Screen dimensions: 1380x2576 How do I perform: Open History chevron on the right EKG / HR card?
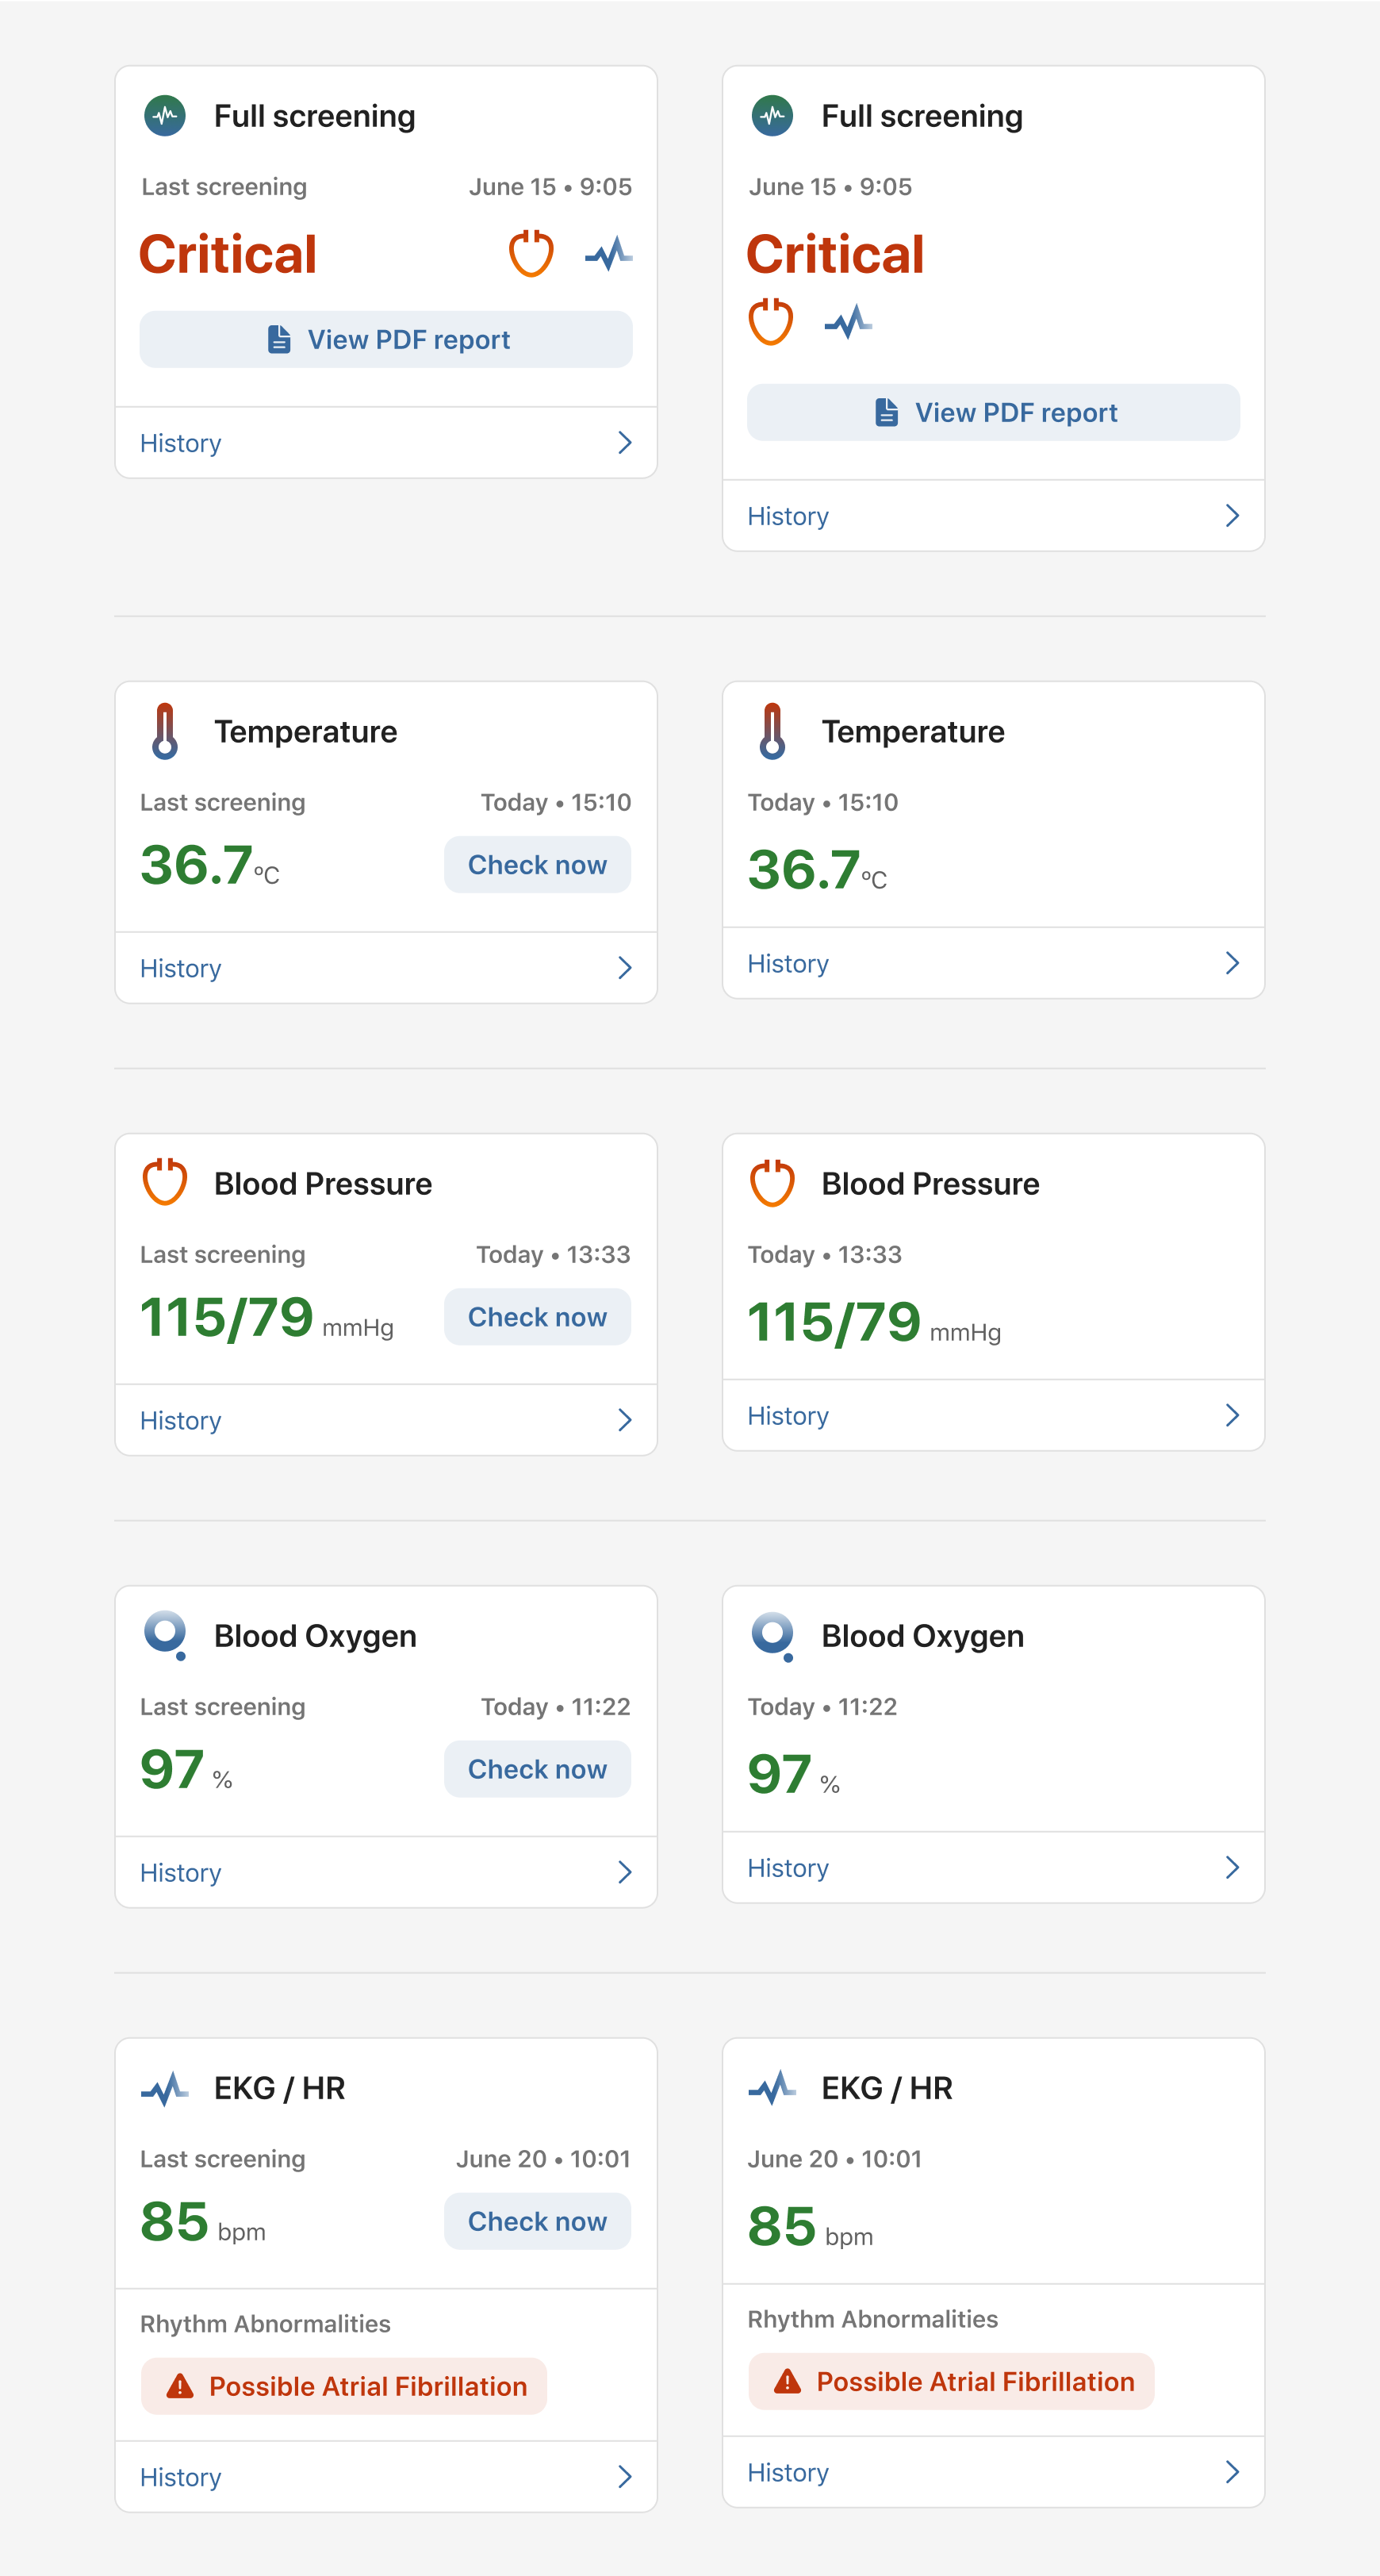click(x=1232, y=2472)
